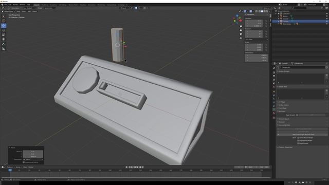Open the Edit menu
The image size is (329, 185).
[x=10, y=5]
